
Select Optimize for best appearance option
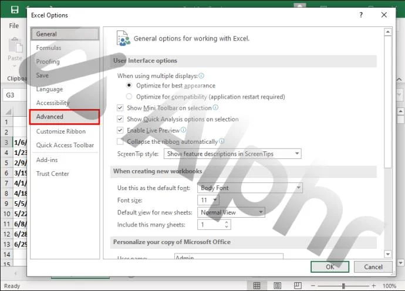coord(129,85)
